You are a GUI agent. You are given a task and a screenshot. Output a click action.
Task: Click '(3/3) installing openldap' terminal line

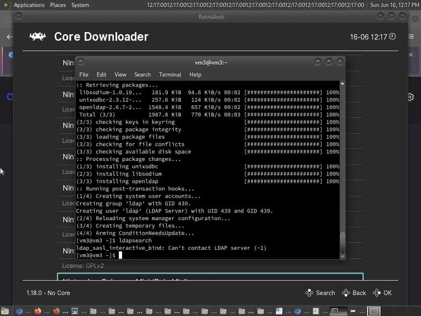pyautogui.click(x=208, y=181)
